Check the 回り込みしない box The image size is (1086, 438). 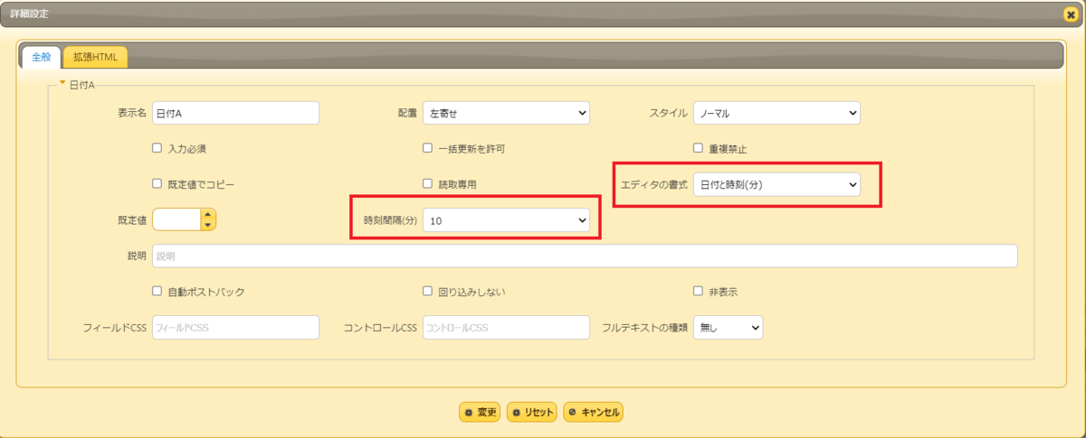click(427, 292)
